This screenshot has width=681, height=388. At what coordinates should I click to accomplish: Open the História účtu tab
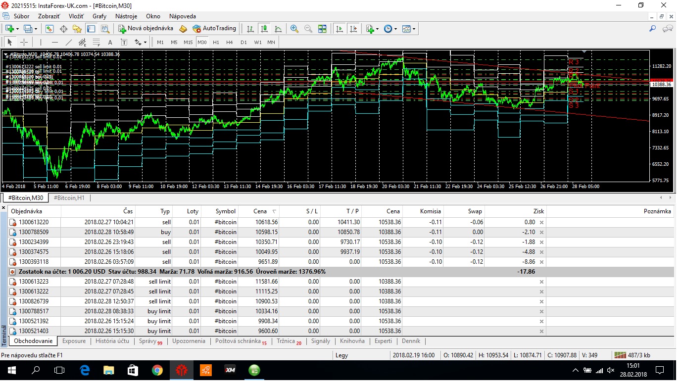[112, 341]
